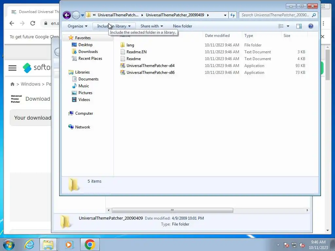
Task: Select Favorites in the navigation pane
Action: click(83, 38)
